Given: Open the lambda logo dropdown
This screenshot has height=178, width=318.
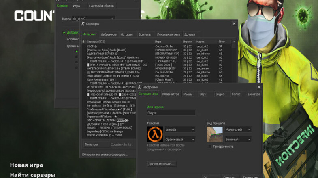Looking at the screenshot, I should [x=180, y=130].
